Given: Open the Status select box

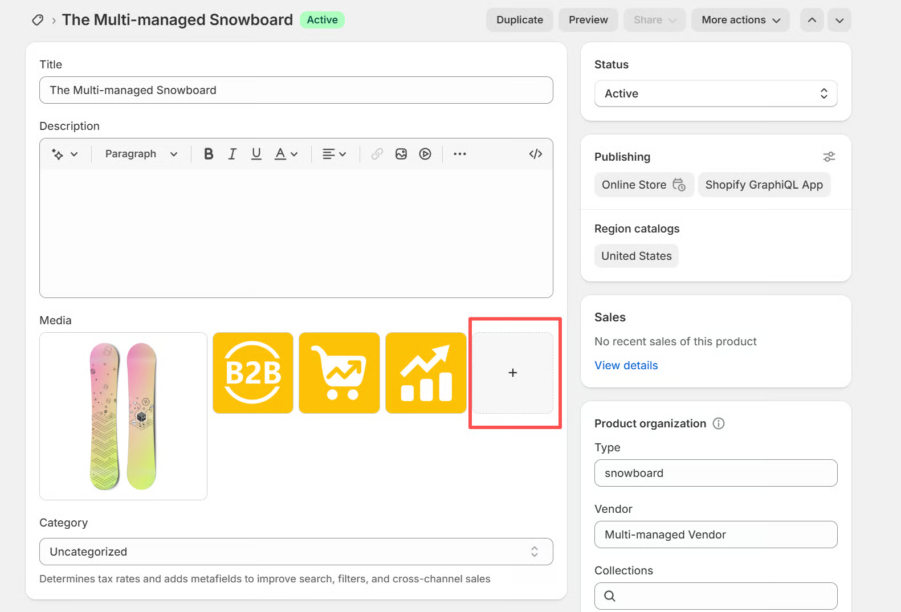Looking at the screenshot, I should [715, 93].
